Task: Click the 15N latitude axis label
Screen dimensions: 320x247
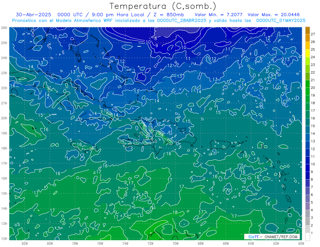Action: point(4,193)
